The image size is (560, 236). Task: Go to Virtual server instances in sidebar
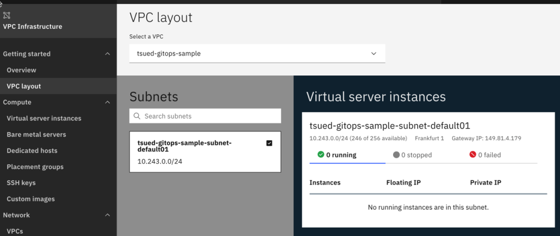click(44, 119)
